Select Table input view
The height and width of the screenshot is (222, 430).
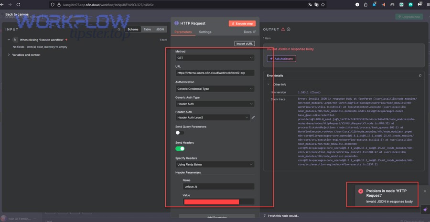pyautogui.click(x=147, y=29)
